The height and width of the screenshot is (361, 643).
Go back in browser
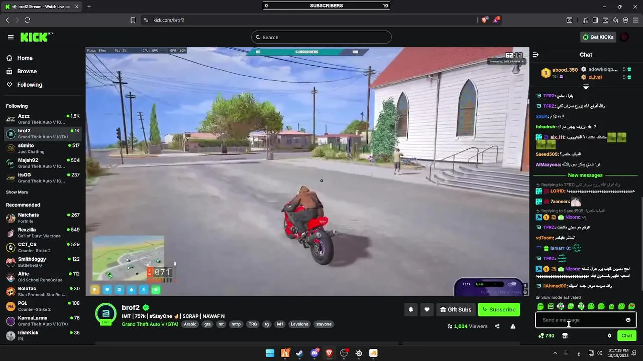(8, 20)
